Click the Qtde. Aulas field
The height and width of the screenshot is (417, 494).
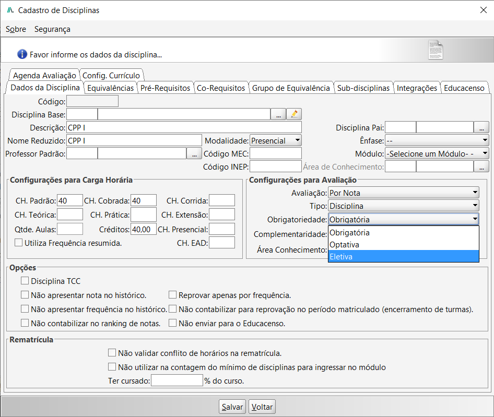(70, 229)
